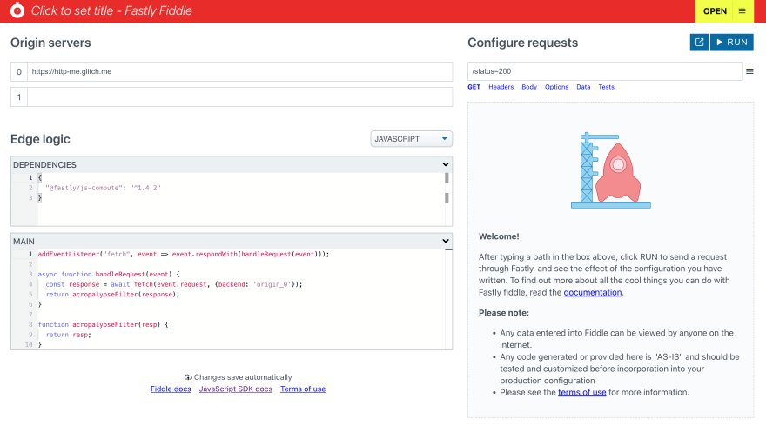Click the title to set fiddle name
Viewport: 766px width, 432px height.
click(x=111, y=10)
